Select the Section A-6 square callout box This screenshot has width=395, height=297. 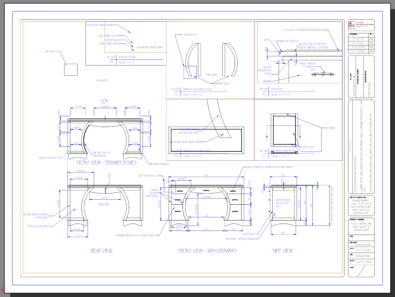(x=71, y=70)
